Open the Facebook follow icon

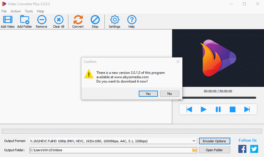tap(242, 149)
